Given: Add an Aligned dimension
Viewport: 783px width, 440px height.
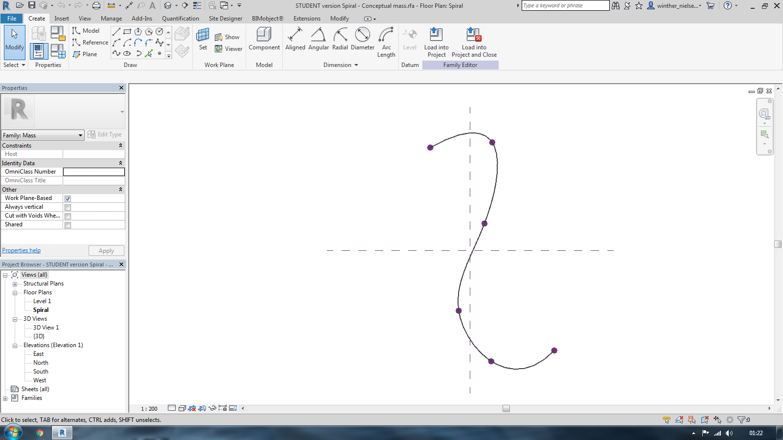Looking at the screenshot, I should click(x=295, y=39).
